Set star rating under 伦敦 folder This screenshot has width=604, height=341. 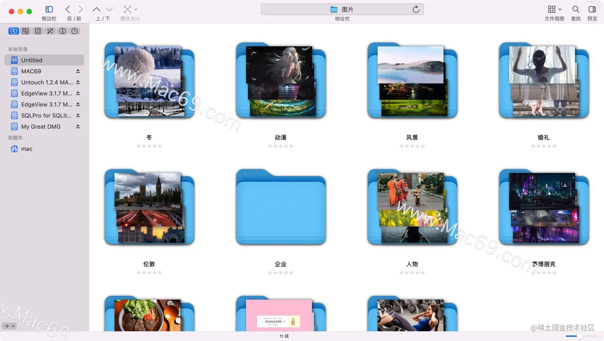pyautogui.click(x=149, y=273)
